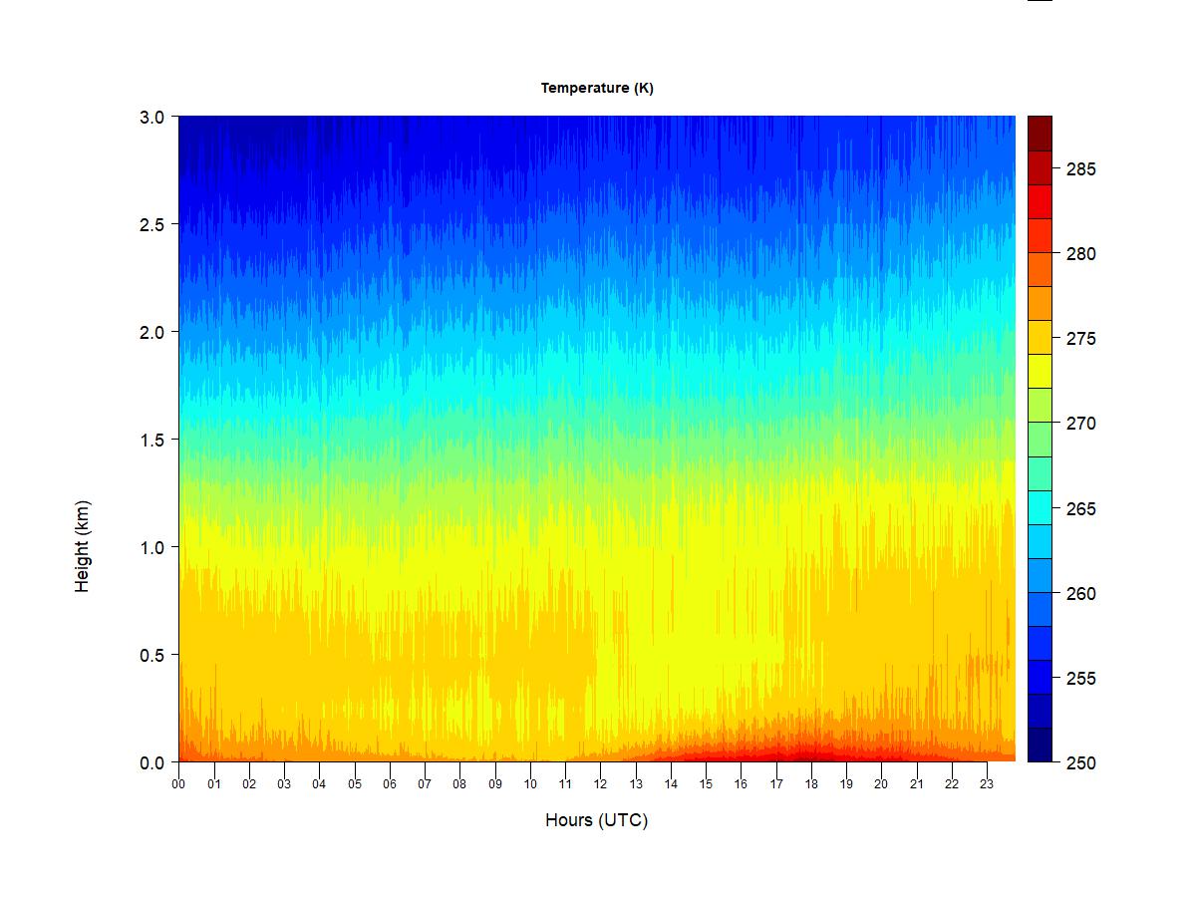Select hour tick label "18"
Viewport: 1196px width, 897px height.
point(811,783)
